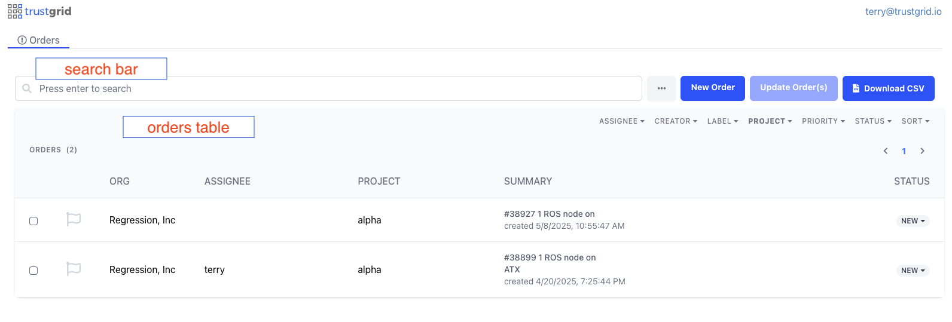The width and height of the screenshot is (952, 322).
Task: Open the three-dots more options button
Action: tap(661, 88)
